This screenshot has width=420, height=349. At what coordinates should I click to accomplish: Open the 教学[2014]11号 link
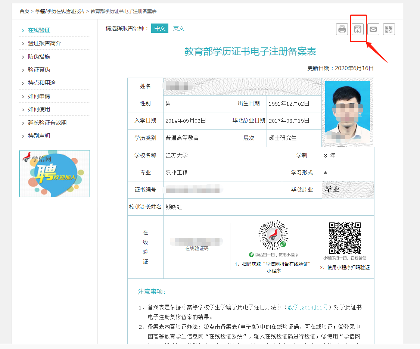coord(308,308)
